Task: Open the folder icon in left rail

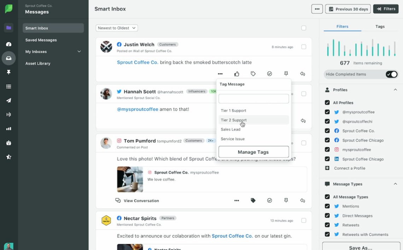Action: 8,28
